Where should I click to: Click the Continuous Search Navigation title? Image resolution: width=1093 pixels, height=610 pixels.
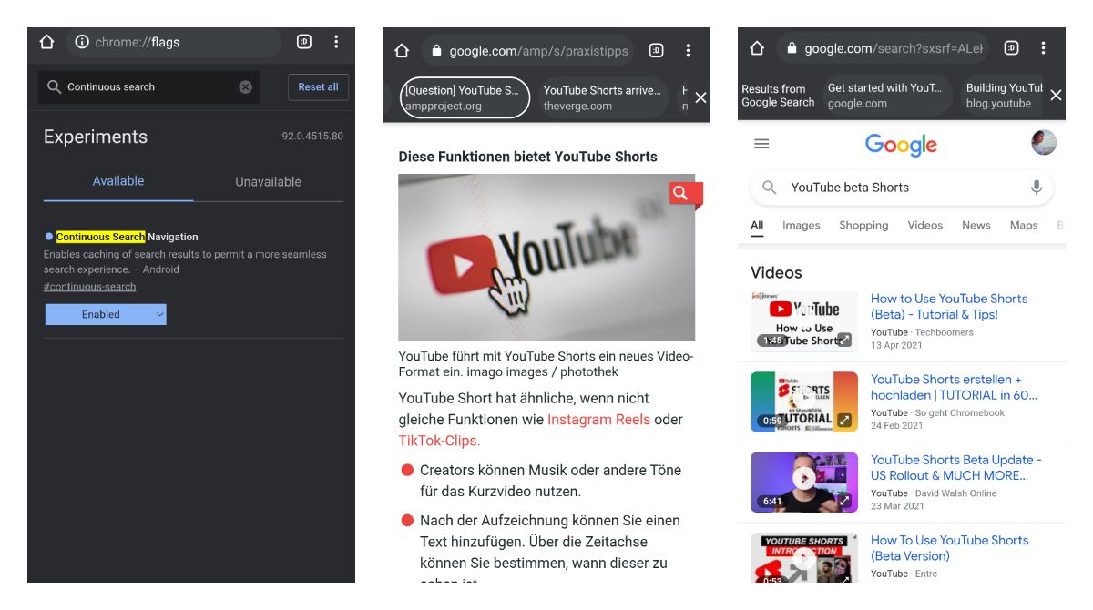point(127,237)
